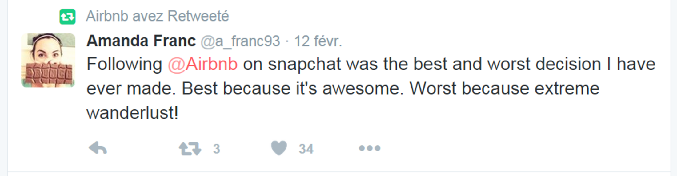Retweet the tweet using the arrows icon
This screenshot has height=176, width=677.
point(190,149)
